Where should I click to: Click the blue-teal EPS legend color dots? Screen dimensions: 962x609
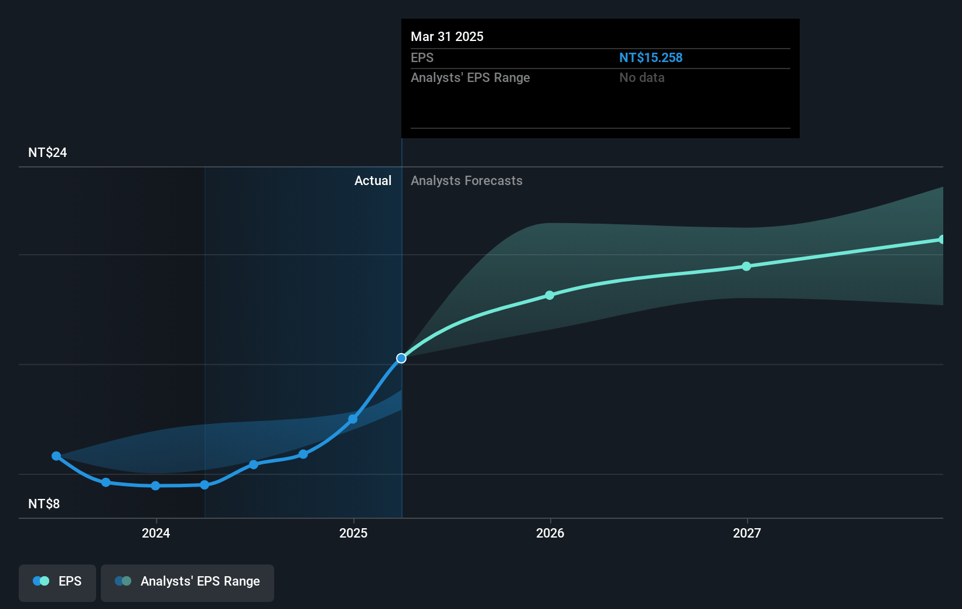41,581
